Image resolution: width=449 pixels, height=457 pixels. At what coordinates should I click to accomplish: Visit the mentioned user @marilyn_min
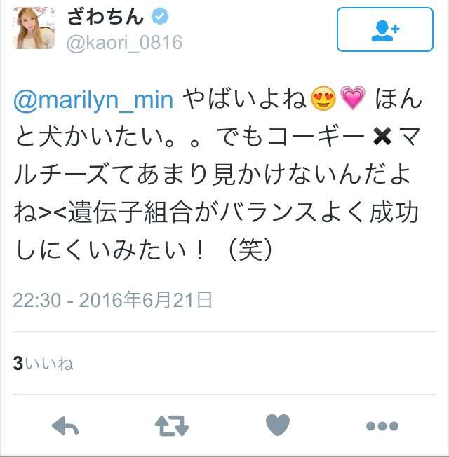pos(93,100)
